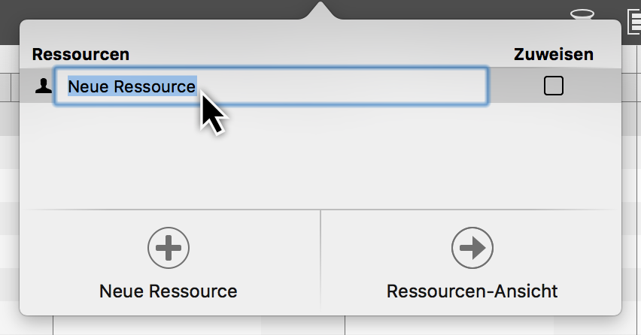This screenshot has width=641, height=335.
Task: Click the Zuweisen column header
Action: (x=553, y=54)
